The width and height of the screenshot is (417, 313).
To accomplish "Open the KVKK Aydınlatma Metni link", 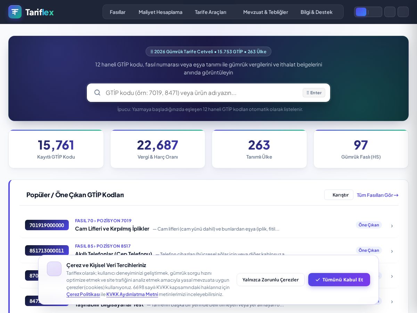I will pyautogui.click(x=132, y=294).
